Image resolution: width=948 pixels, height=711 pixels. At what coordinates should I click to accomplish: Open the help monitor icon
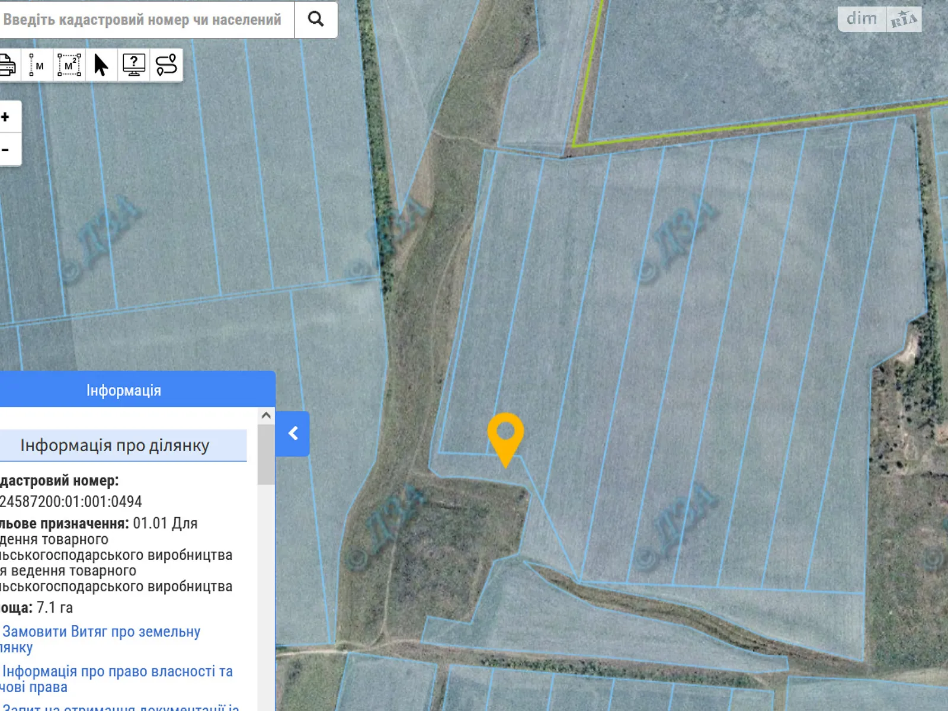click(x=134, y=65)
